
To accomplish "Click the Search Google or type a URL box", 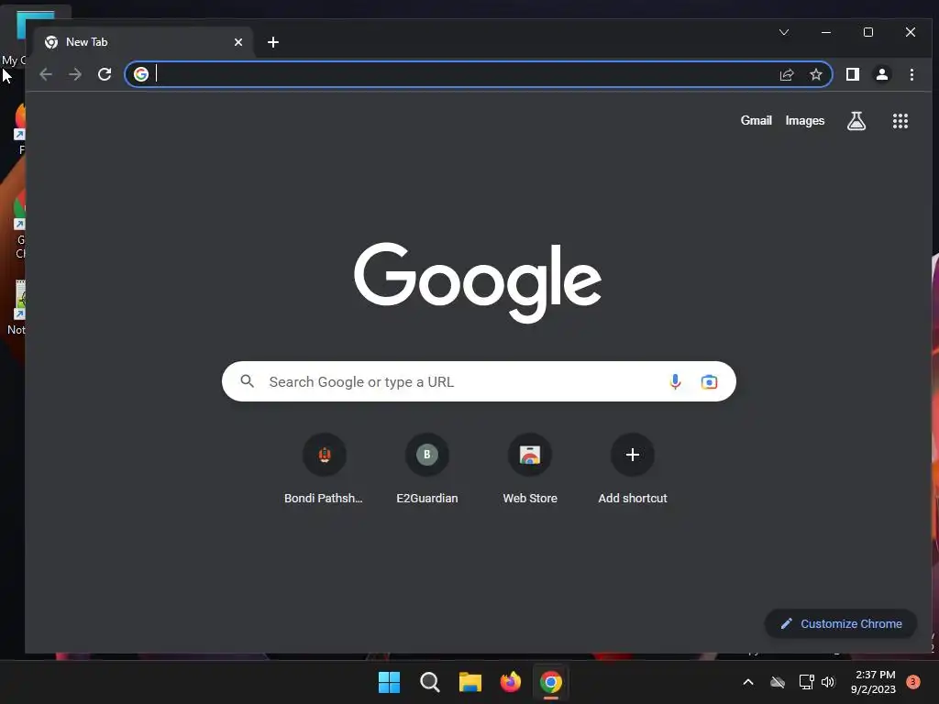I will 479,381.
